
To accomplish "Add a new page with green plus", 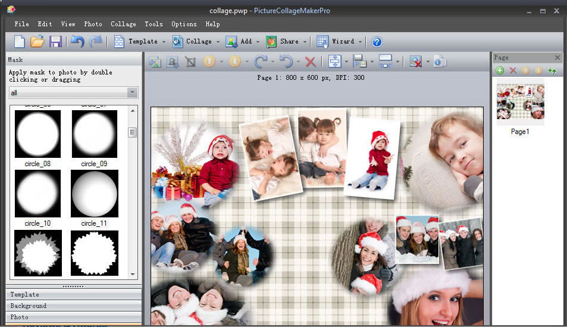I will coord(500,71).
